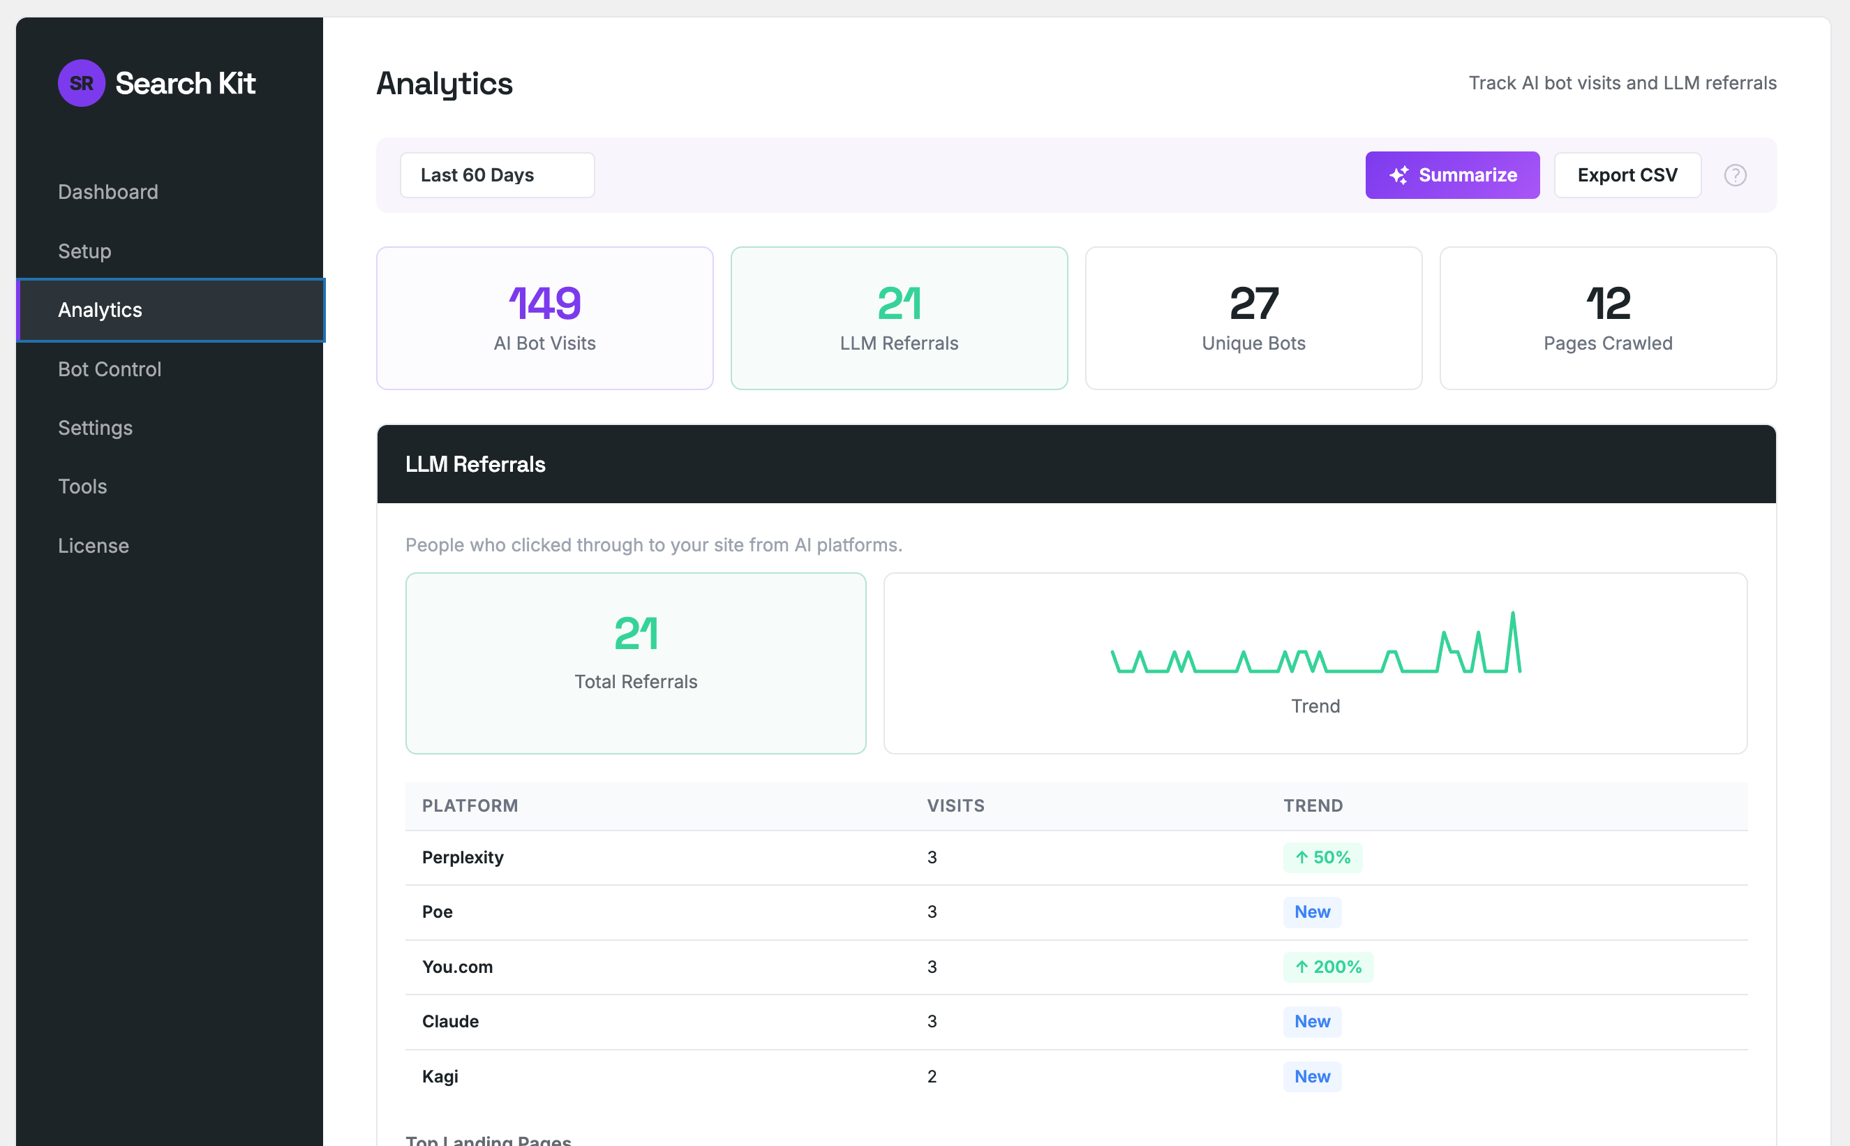Select the AI Bot Visits stat card
This screenshot has height=1146, width=1850.
coord(544,318)
